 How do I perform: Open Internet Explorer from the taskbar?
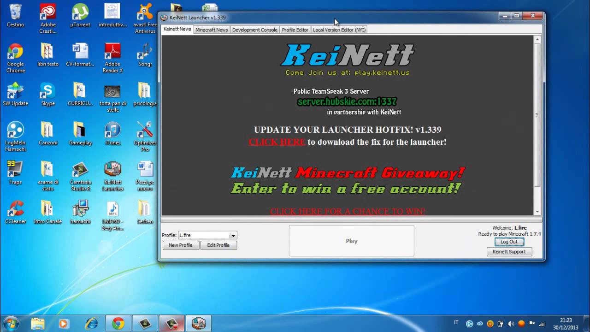pyautogui.click(x=91, y=324)
